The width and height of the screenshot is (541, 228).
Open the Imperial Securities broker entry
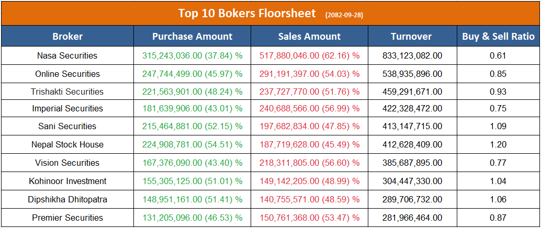[x=67, y=108]
